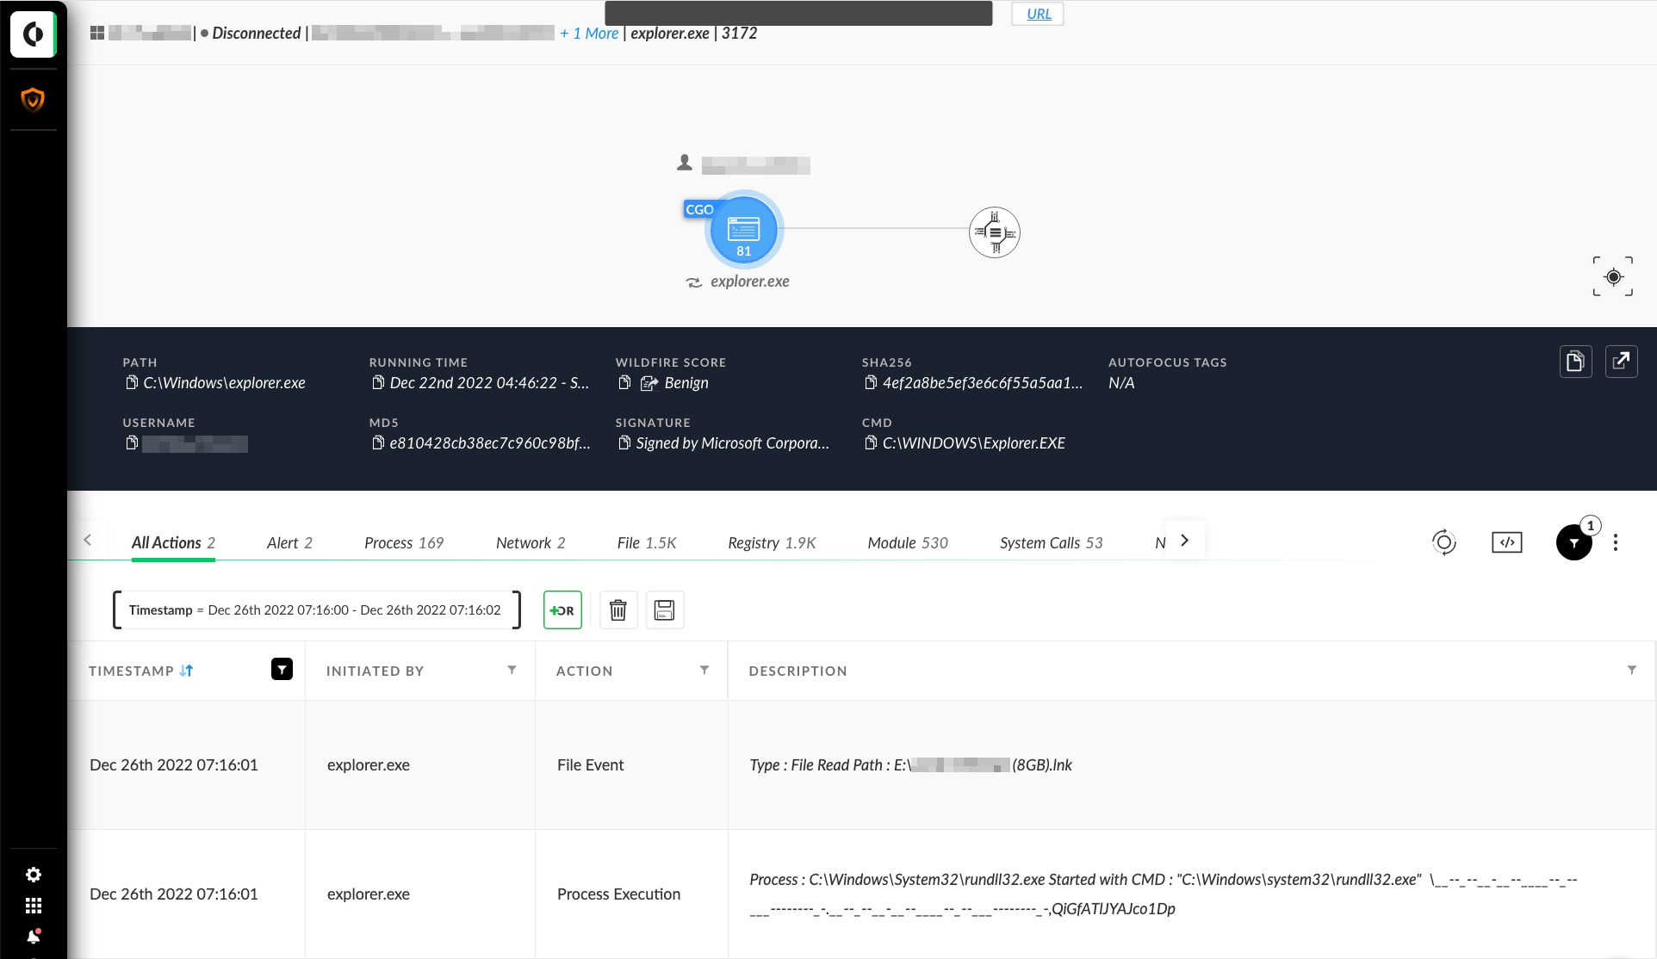Viewport: 1657px width, 959px height.
Task: Click the external link open icon
Action: [x=1621, y=361]
